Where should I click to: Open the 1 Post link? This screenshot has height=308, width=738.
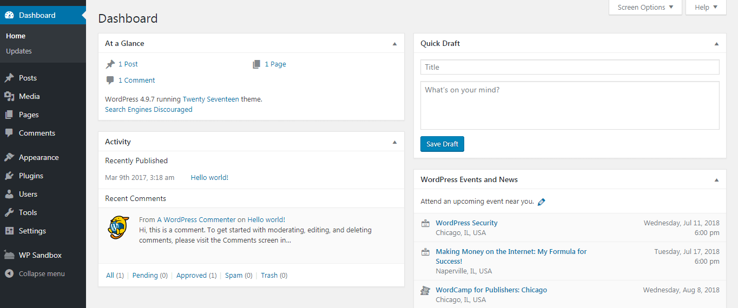tap(128, 64)
